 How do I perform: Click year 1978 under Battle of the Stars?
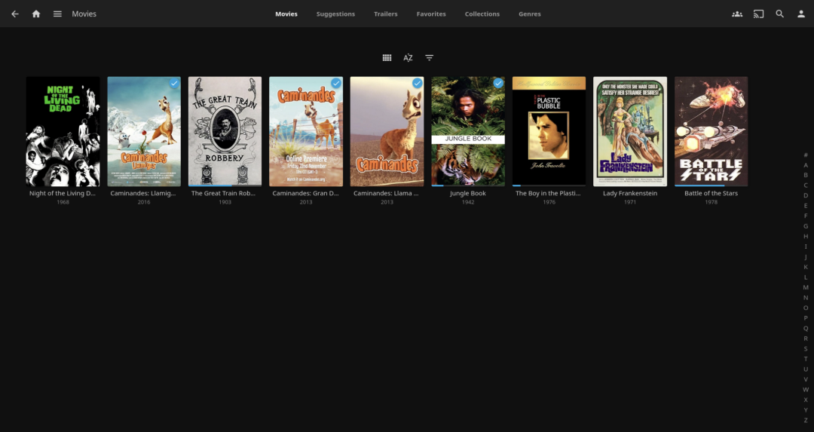(x=711, y=202)
